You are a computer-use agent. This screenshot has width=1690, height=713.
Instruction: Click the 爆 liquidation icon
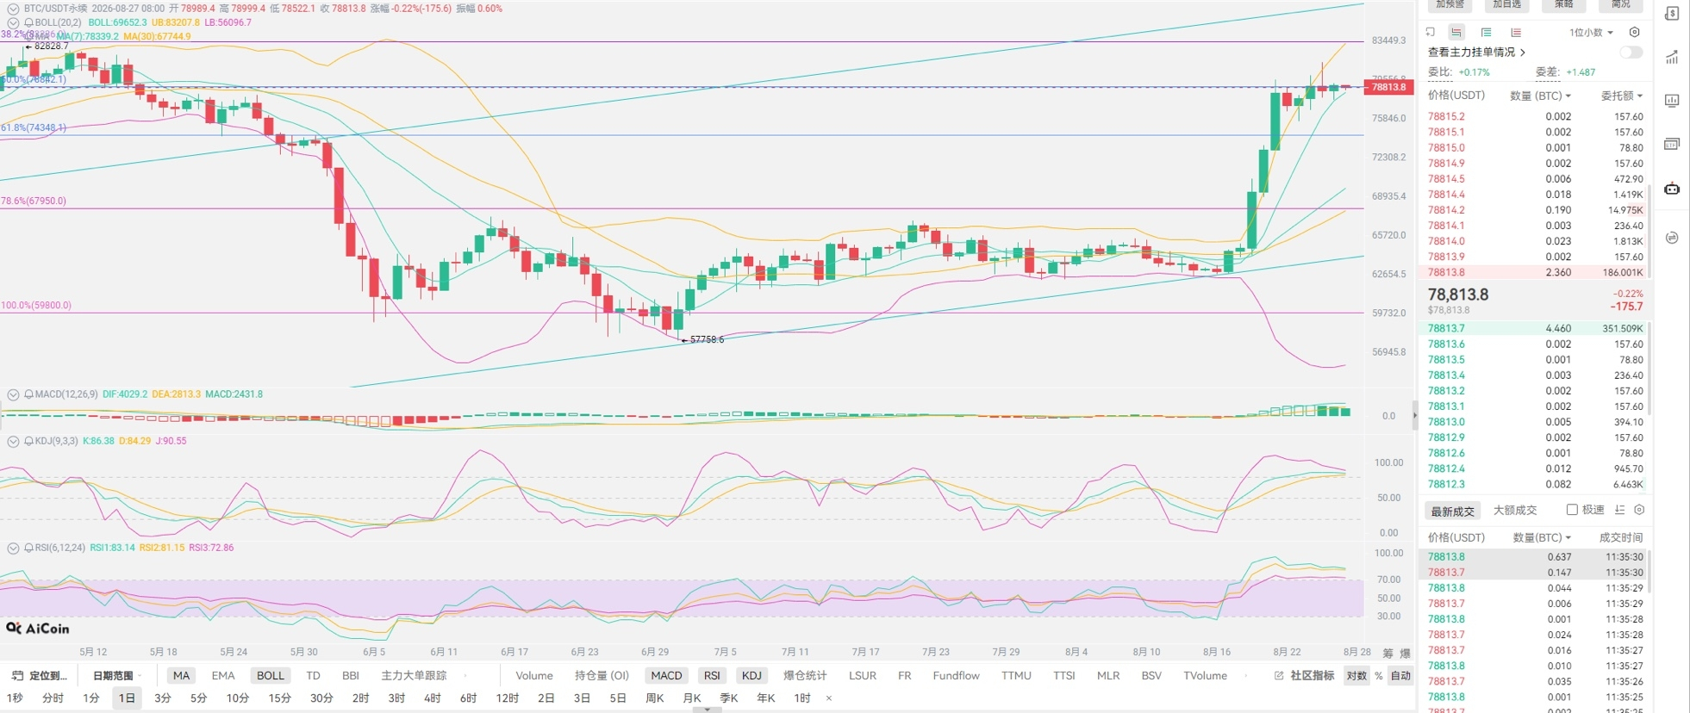pos(1406,654)
